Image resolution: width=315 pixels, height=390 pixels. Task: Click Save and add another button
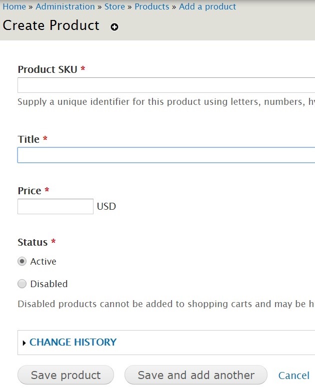[196, 375]
